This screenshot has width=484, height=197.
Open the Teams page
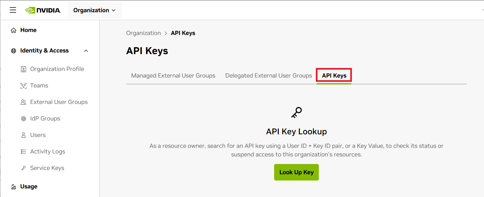click(x=39, y=85)
